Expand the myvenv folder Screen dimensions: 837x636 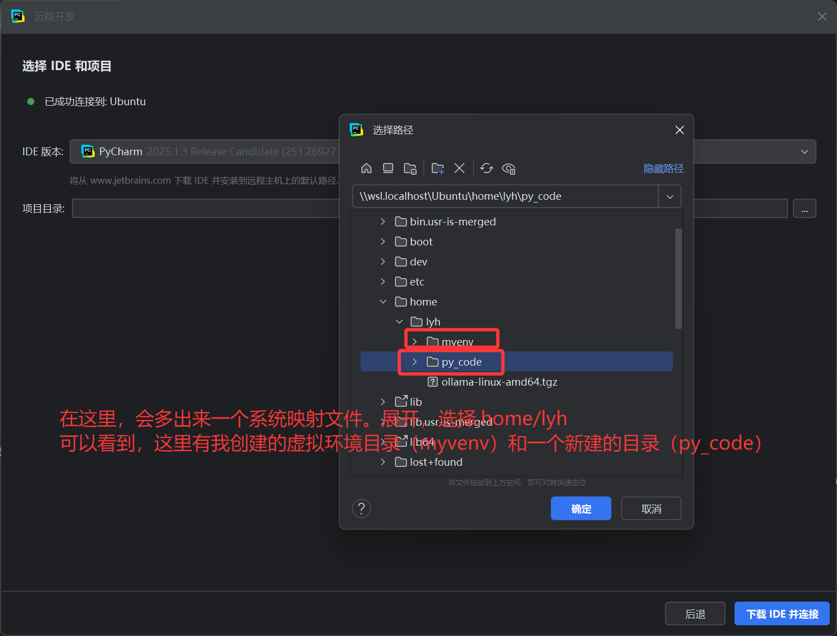[x=415, y=341]
